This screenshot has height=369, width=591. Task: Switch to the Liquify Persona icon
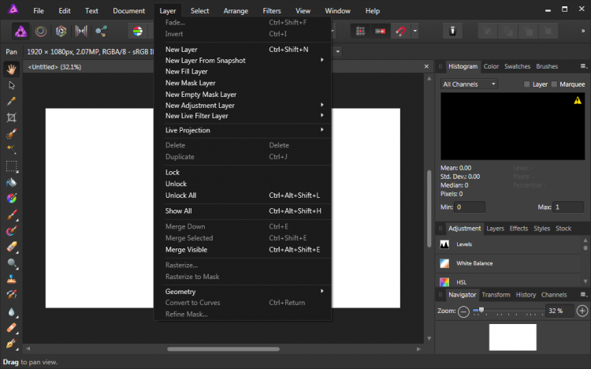40,32
